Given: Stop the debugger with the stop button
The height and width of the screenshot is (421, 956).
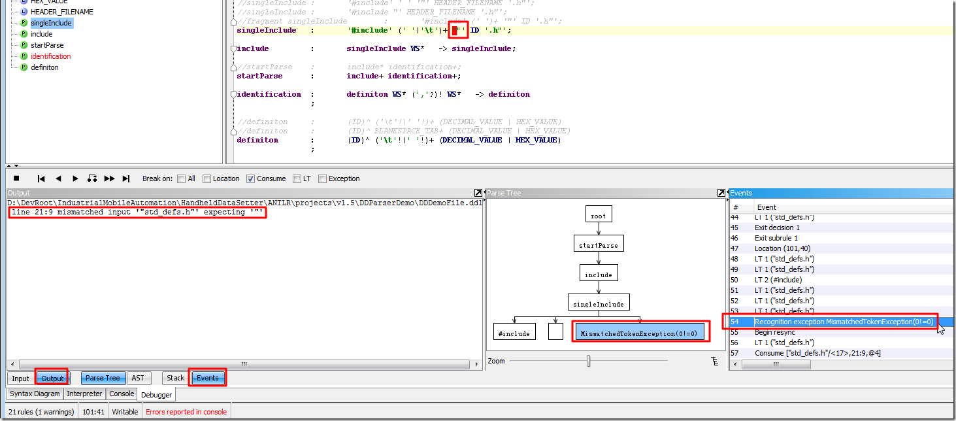Looking at the screenshot, I should [16, 178].
